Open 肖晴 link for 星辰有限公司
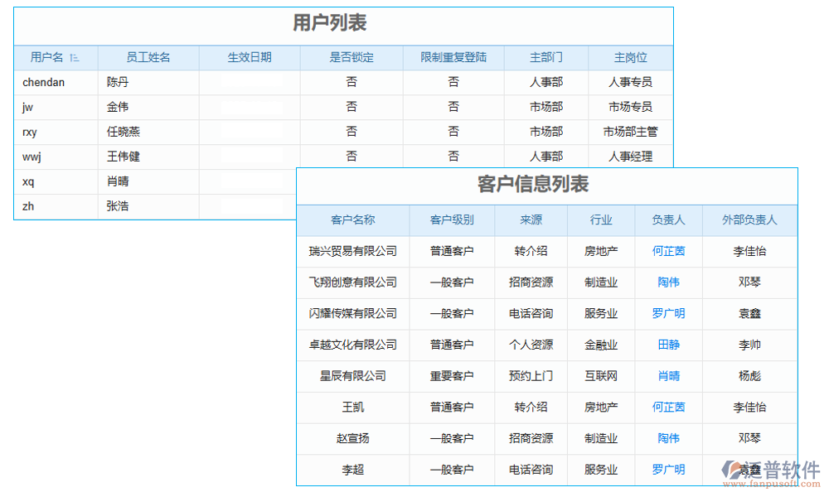 (668, 376)
